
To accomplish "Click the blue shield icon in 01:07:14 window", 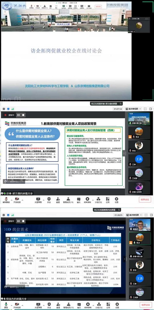I will point(8,109).
